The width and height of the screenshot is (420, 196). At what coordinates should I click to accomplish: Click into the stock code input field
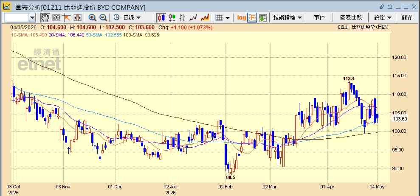pyautogui.click(x=16, y=18)
